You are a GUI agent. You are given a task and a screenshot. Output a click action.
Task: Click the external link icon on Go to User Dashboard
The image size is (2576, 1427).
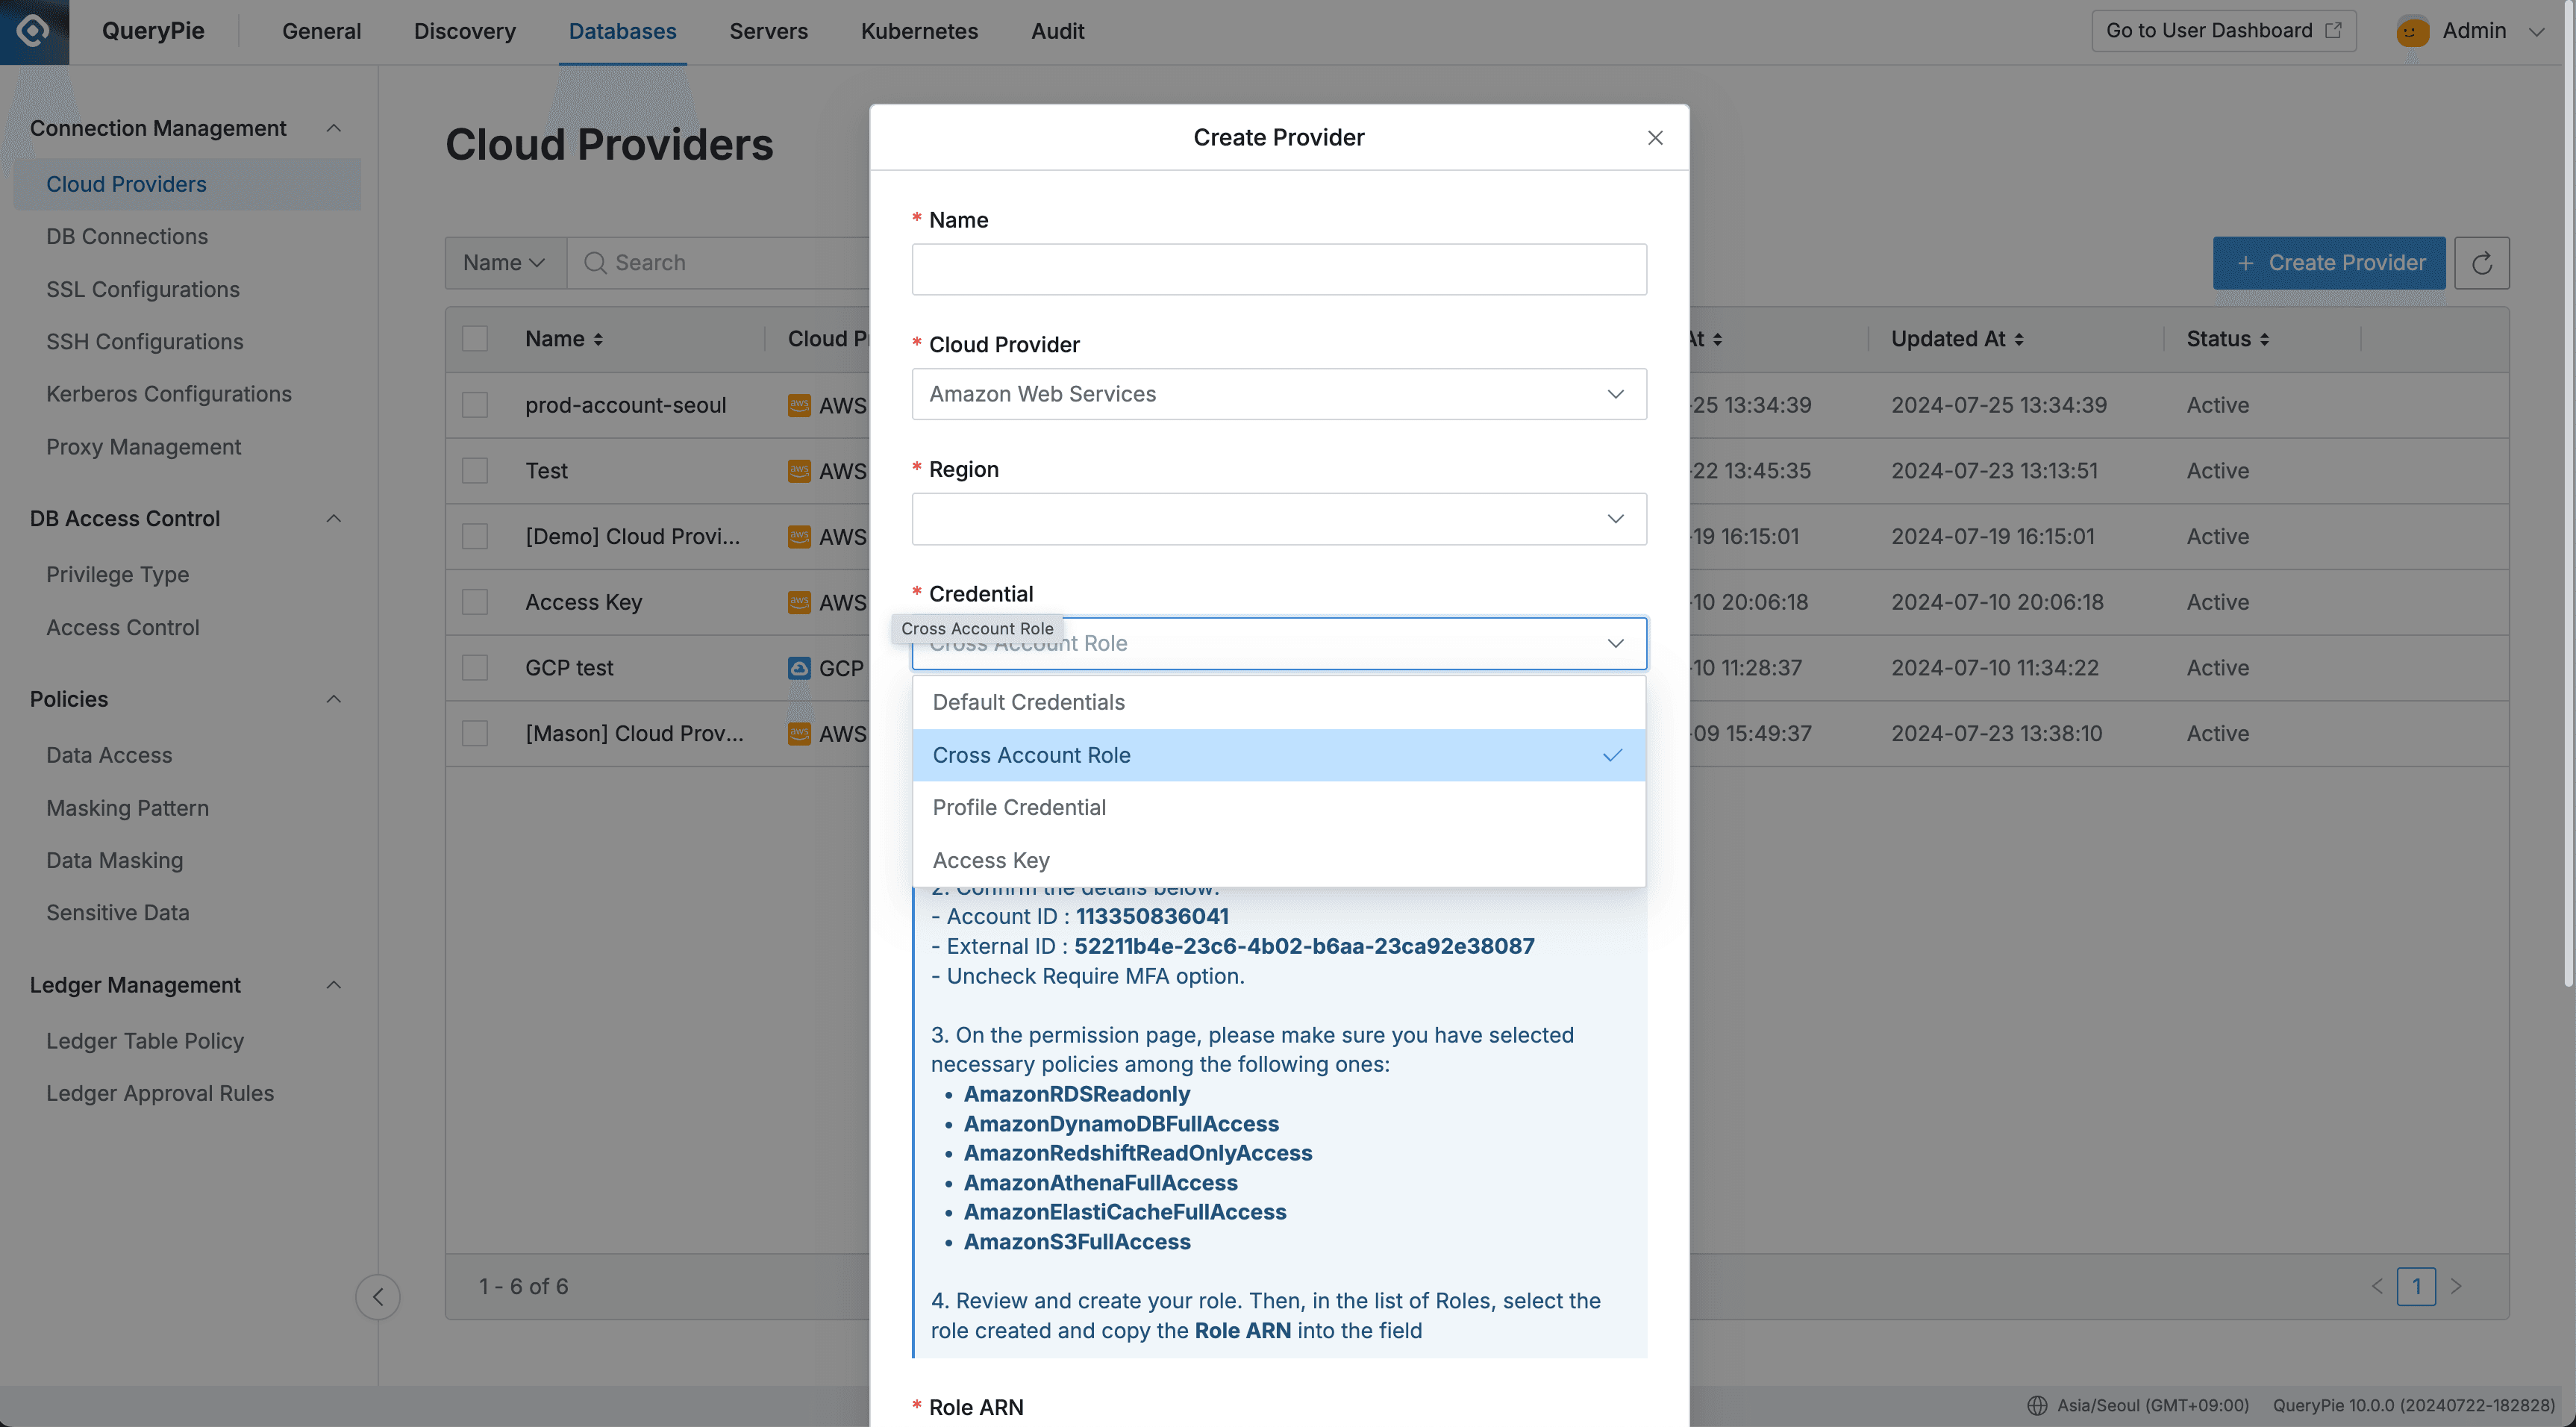point(2334,30)
